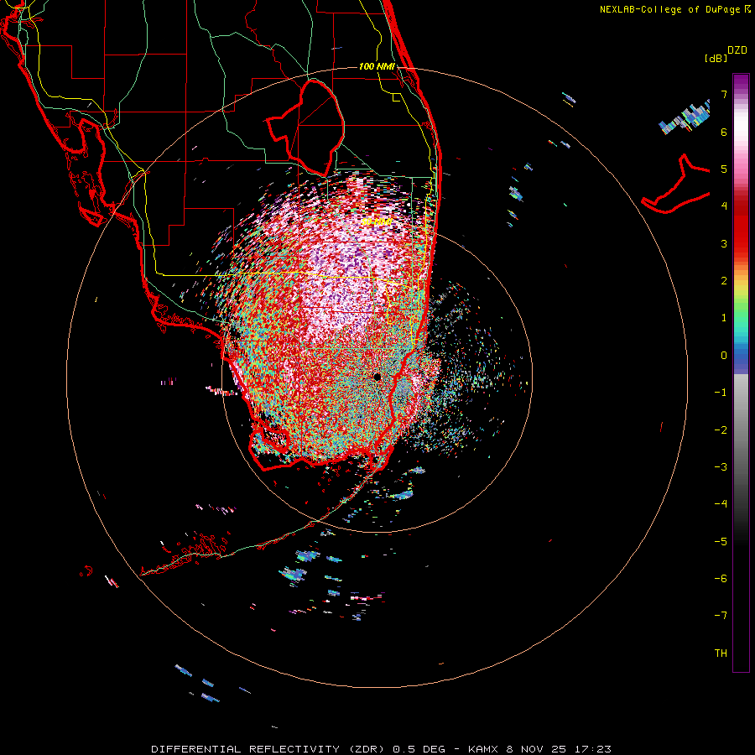Click the 50 NMI range ring label

[376, 222]
